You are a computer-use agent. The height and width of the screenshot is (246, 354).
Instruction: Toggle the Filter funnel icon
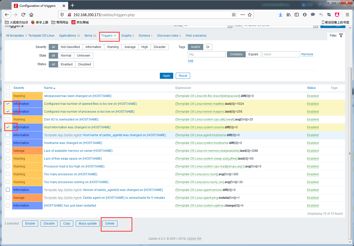(341, 35)
